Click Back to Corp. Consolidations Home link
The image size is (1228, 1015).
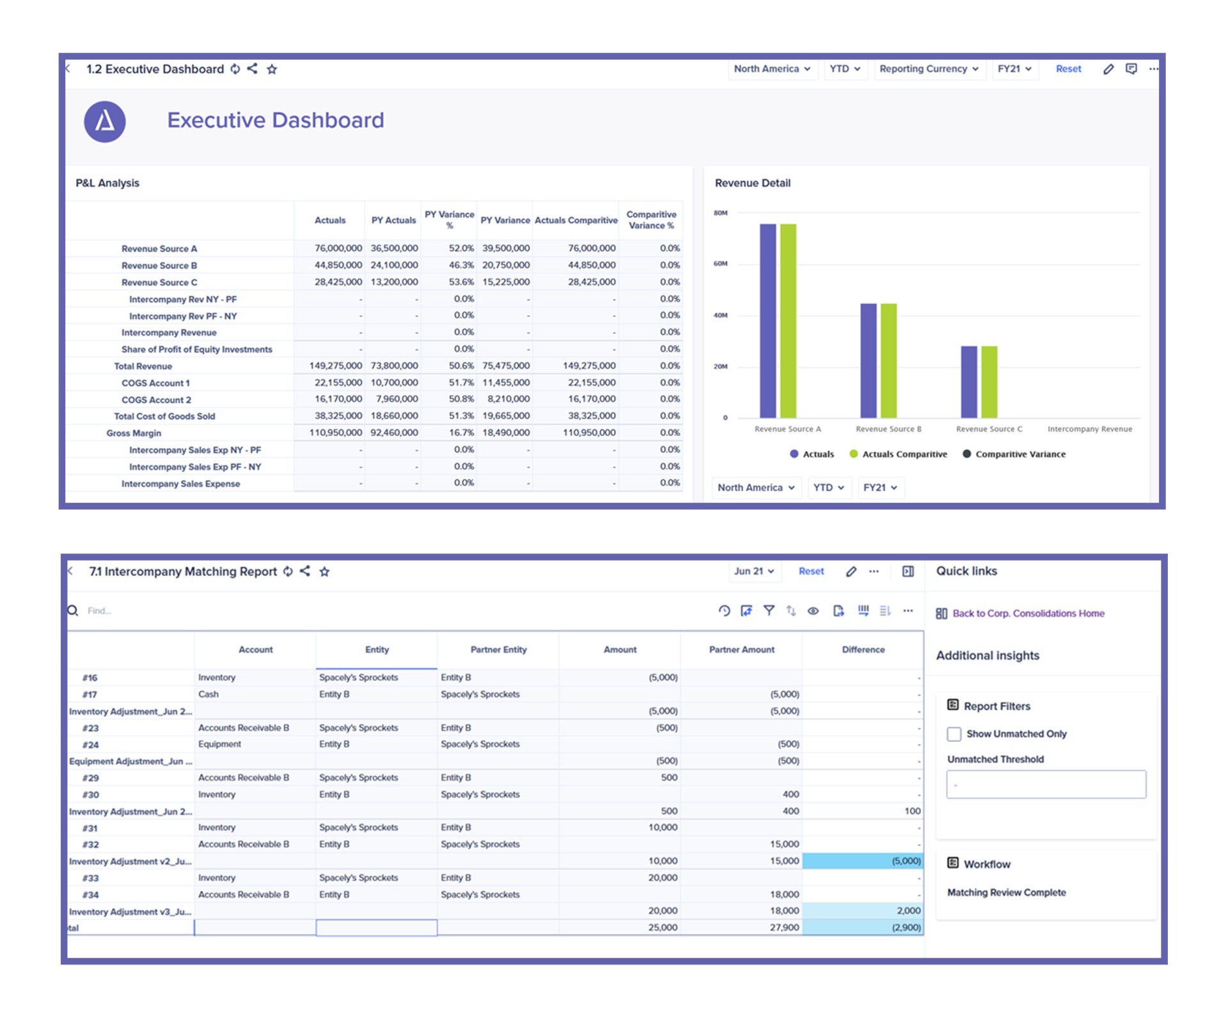pos(1028,614)
